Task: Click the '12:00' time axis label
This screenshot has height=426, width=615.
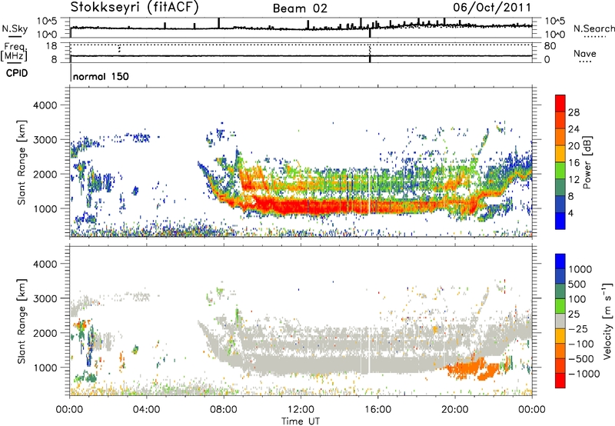Action: coord(301,410)
